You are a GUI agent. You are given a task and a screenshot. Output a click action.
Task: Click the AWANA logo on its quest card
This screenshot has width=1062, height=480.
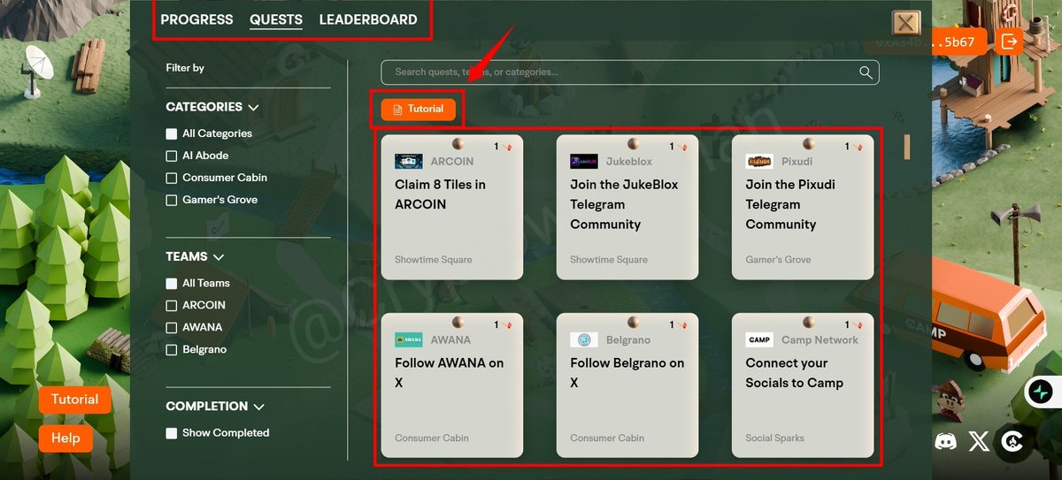click(408, 339)
